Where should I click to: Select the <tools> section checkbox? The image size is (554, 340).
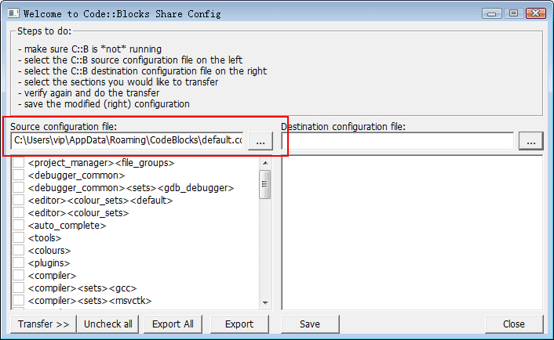(x=18, y=238)
